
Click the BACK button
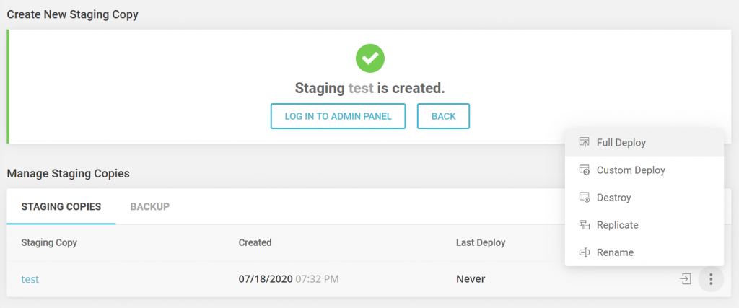click(443, 116)
